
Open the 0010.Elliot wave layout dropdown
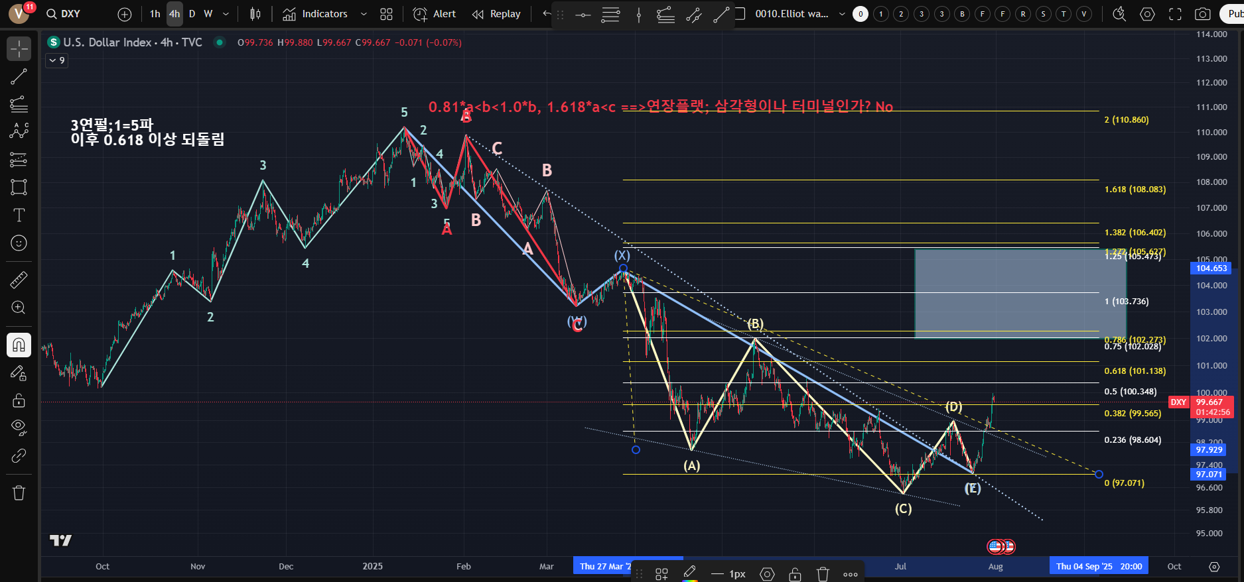pos(842,14)
